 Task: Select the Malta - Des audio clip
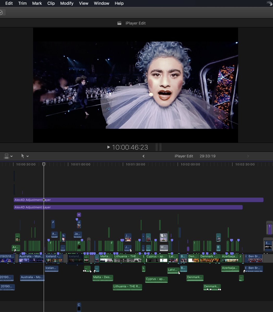coord(103,278)
